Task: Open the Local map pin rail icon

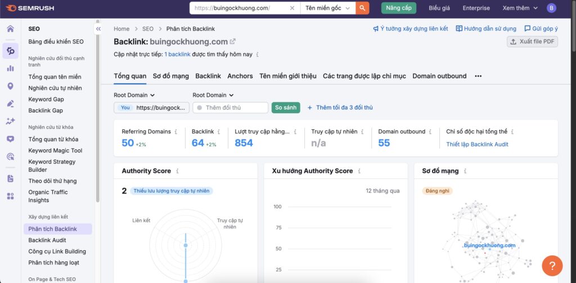Action: coord(10,86)
